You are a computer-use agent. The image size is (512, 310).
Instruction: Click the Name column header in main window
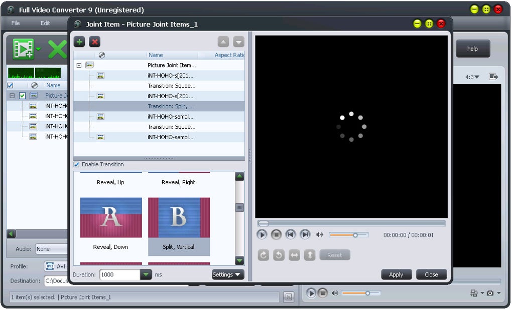pos(53,85)
